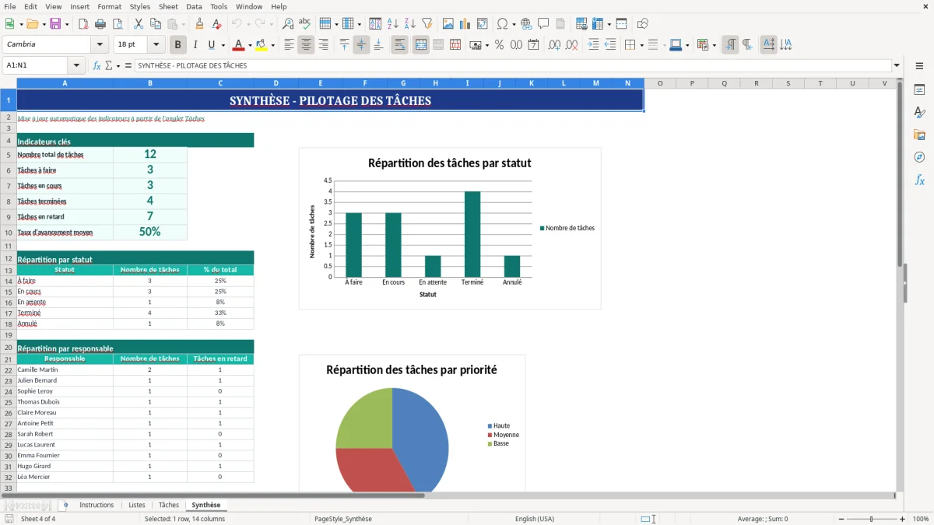This screenshot has width=934, height=525.
Task: Open sidebar Navigator compass icon
Action: point(919,157)
